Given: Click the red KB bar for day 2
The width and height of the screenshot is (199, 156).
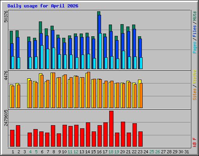Looking at the screenshot, I should pyautogui.click(x=18, y=136).
